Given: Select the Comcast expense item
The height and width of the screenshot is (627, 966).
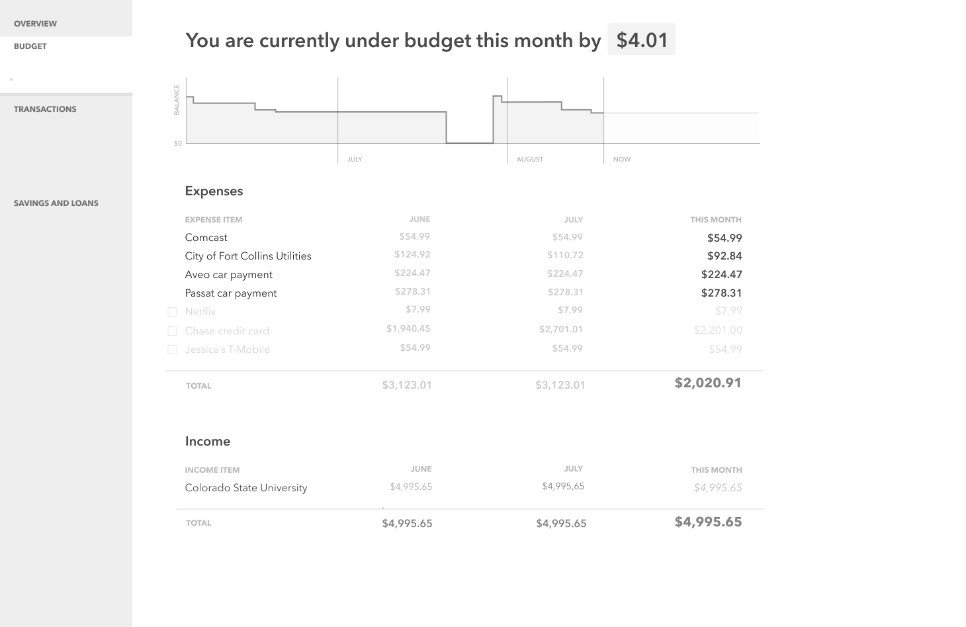Looking at the screenshot, I should (x=206, y=238).
